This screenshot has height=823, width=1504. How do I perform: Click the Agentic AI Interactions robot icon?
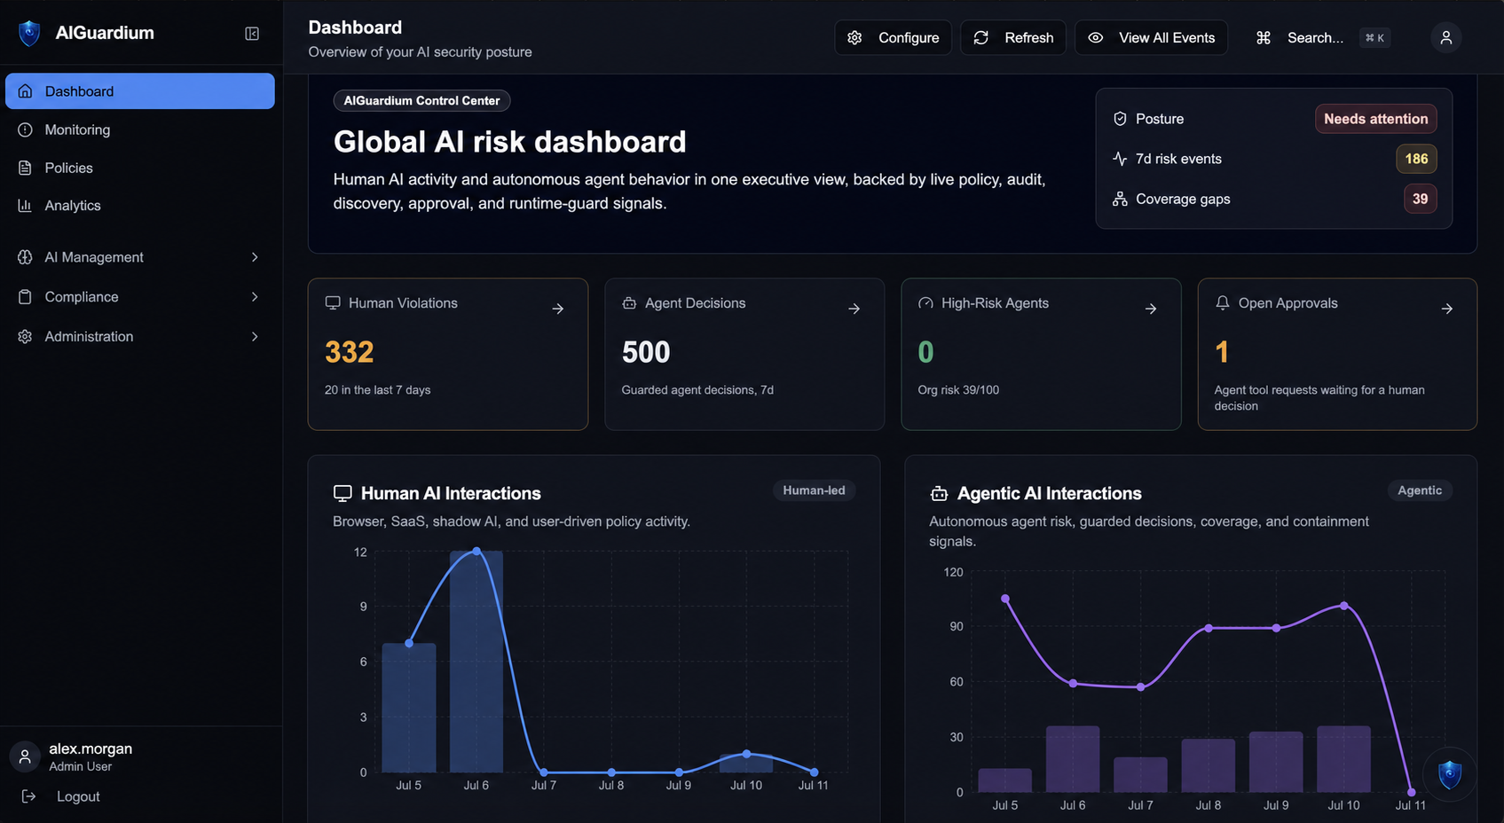(939, 494)
